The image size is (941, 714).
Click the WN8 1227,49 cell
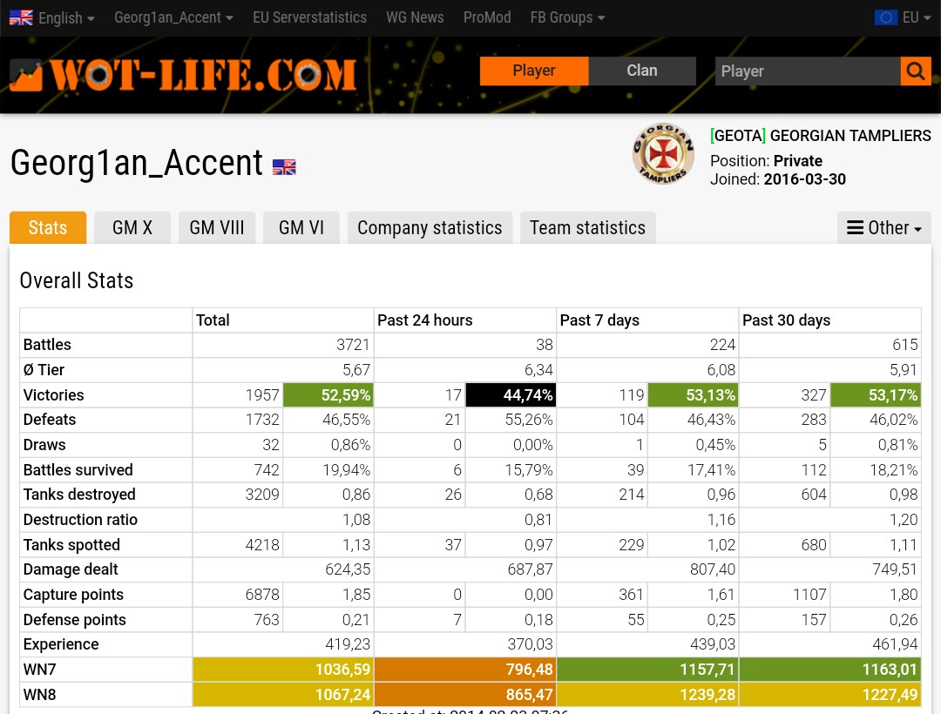click(830, 695)
